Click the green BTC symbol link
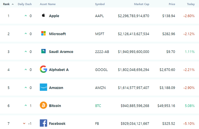 click(98, 106)
